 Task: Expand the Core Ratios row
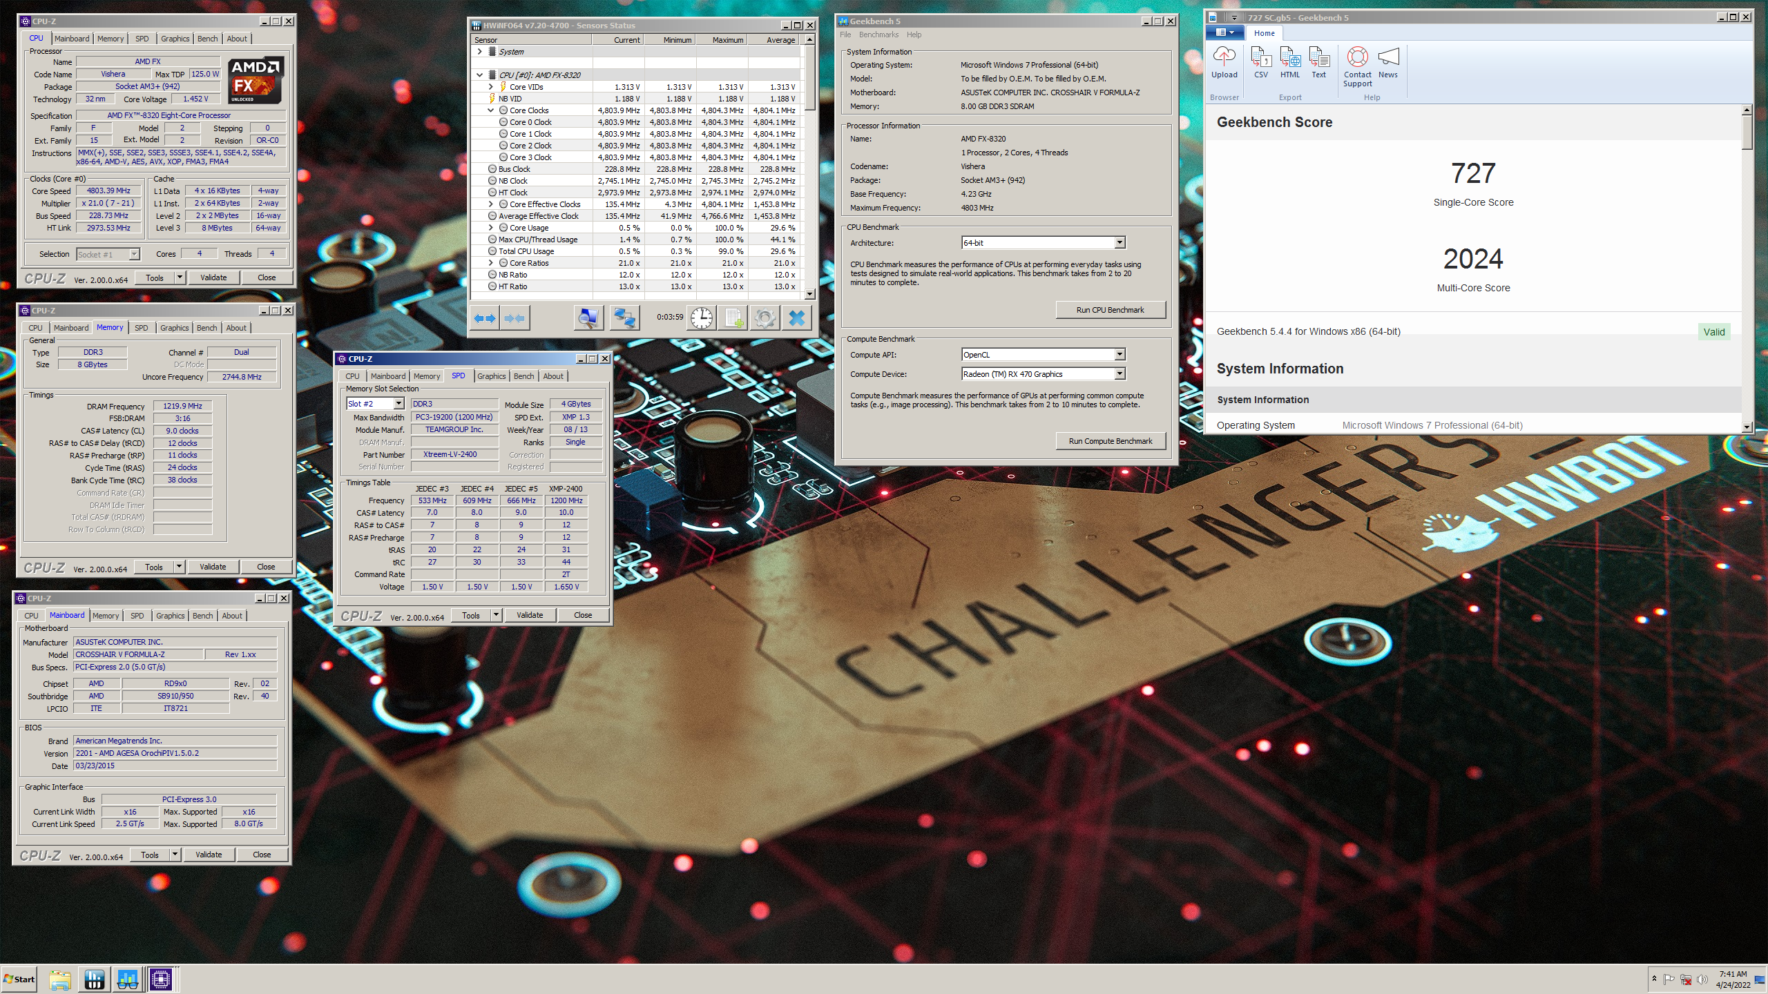(491, 262)
